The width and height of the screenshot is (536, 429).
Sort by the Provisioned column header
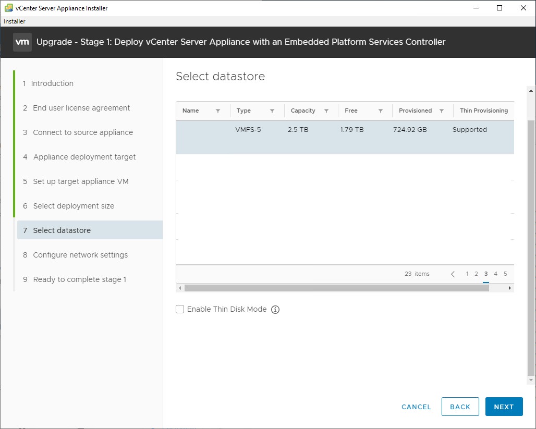[416, 111]
